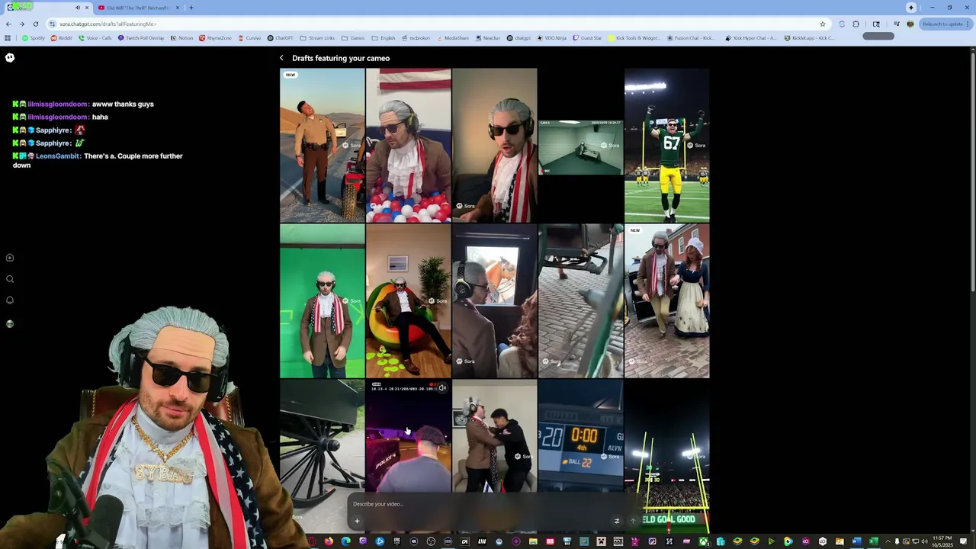This screenshot has width=976, height=549.
Task: Expand the Games bookmark folder
Action: [353, 38]
